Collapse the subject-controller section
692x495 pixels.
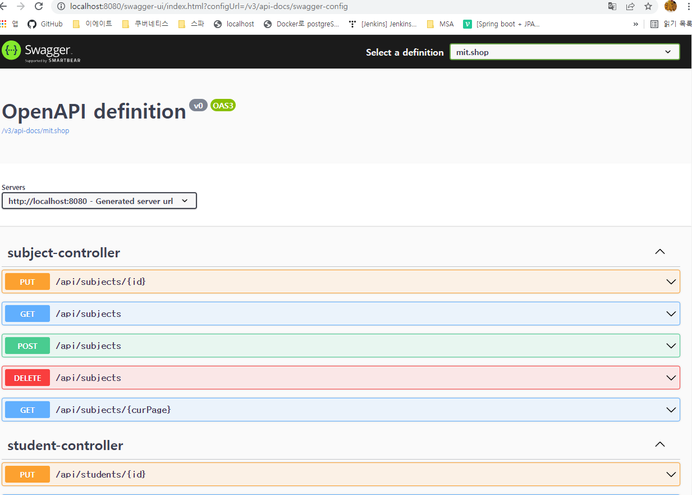660,252
